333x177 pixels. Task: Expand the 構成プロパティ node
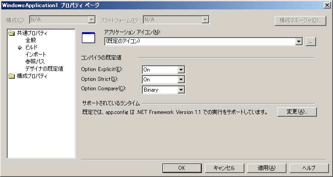tap(32, 76)
